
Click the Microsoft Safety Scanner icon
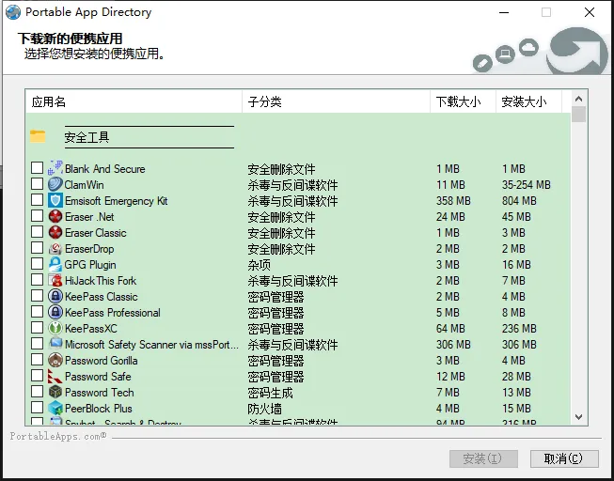(x=55, y=344)
